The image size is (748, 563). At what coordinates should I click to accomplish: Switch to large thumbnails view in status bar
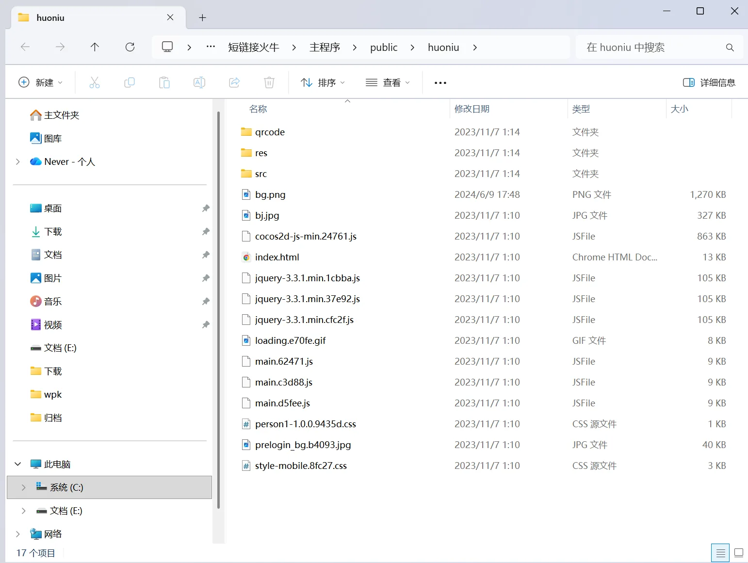(739, 553)
